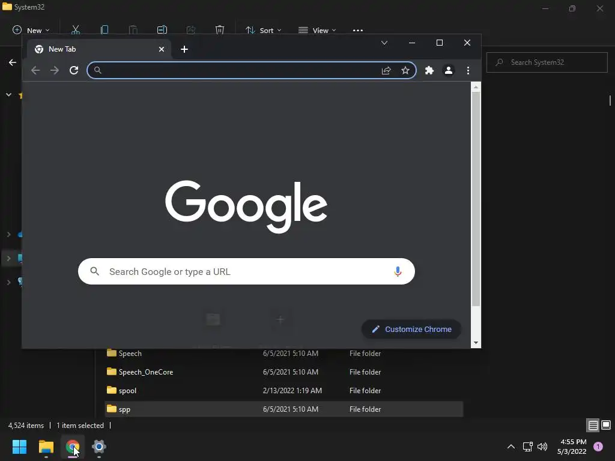Click the 1 item selected status text

click(80, 426)
